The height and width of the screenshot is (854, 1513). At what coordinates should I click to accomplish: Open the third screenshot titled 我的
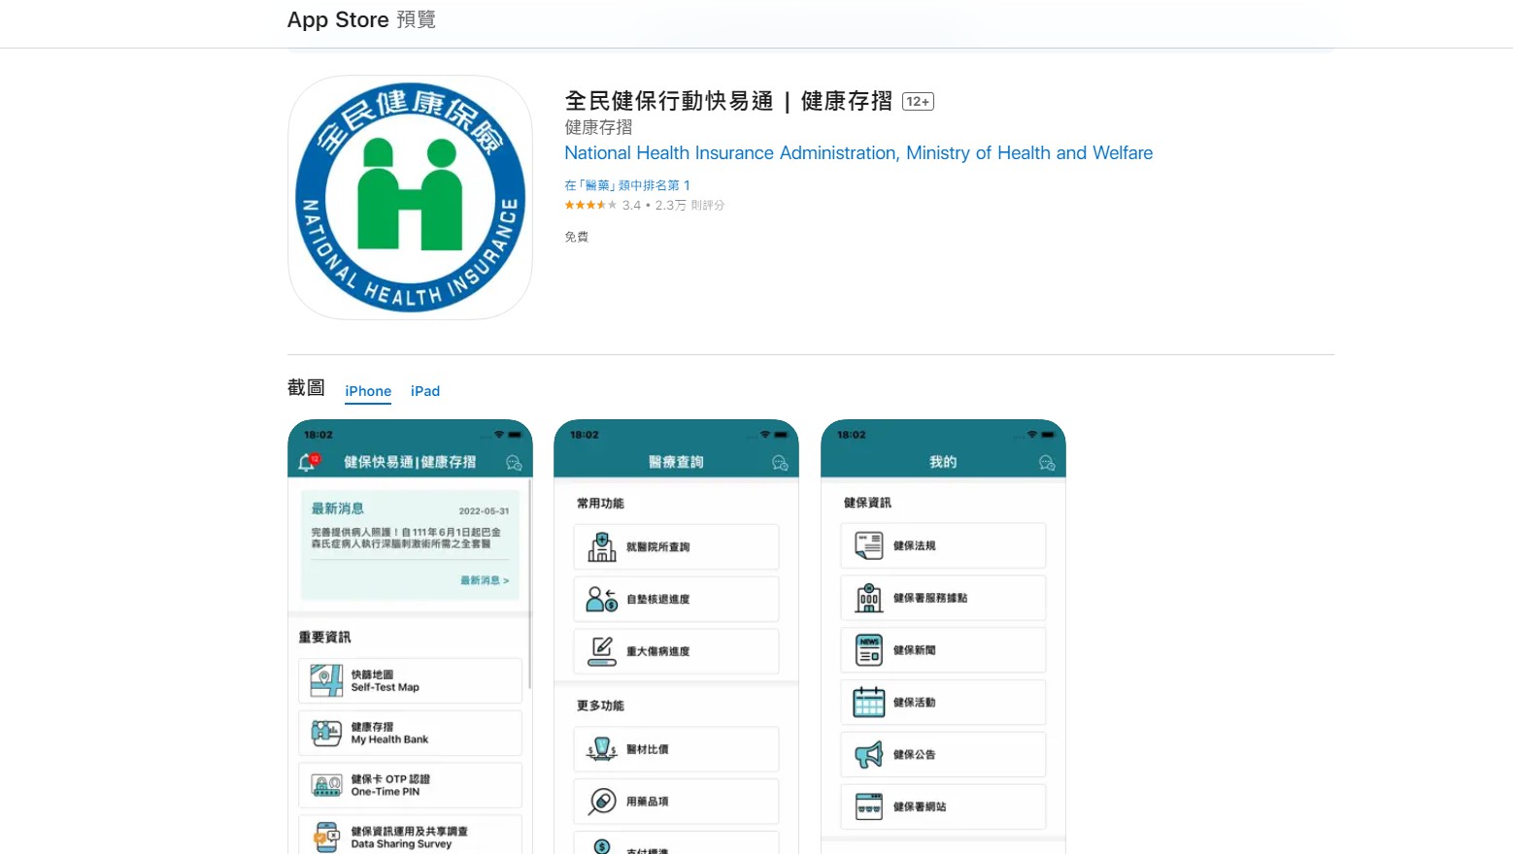(x=943, y=637)
